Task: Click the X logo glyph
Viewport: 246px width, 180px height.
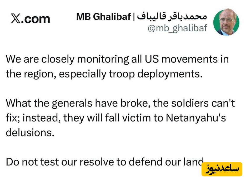Action: [16, 18]
